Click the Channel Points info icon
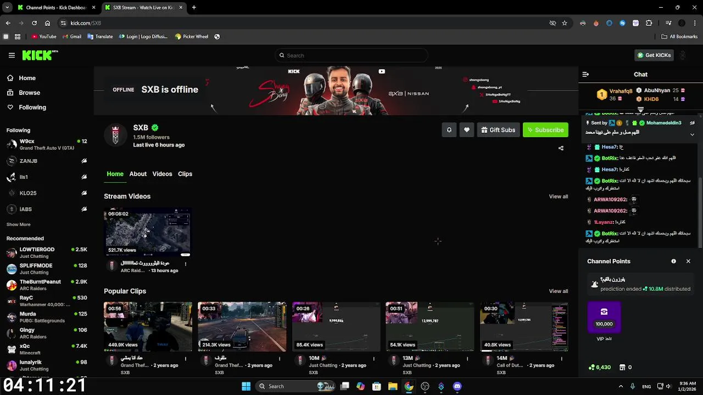 (673, 262)
